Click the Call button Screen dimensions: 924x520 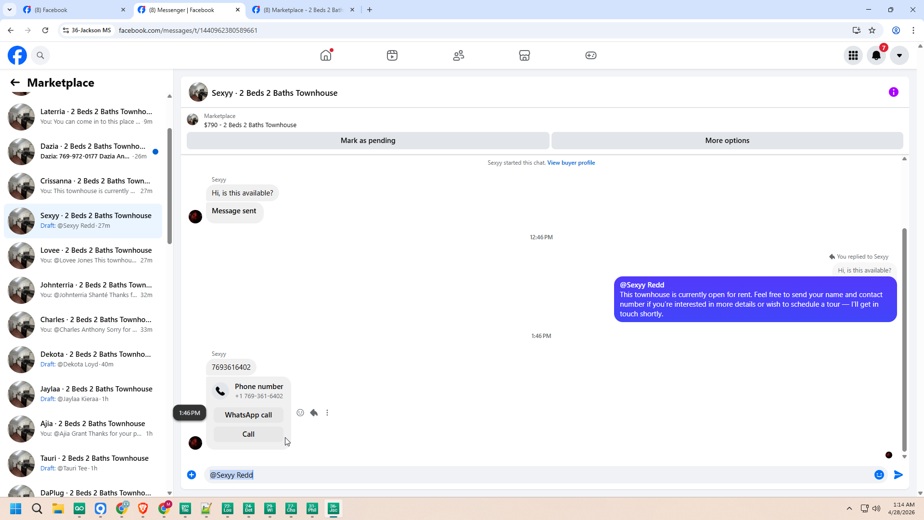click(x=248, y=434)
